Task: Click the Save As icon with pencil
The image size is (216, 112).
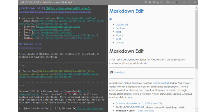Action: pos(157,2)
